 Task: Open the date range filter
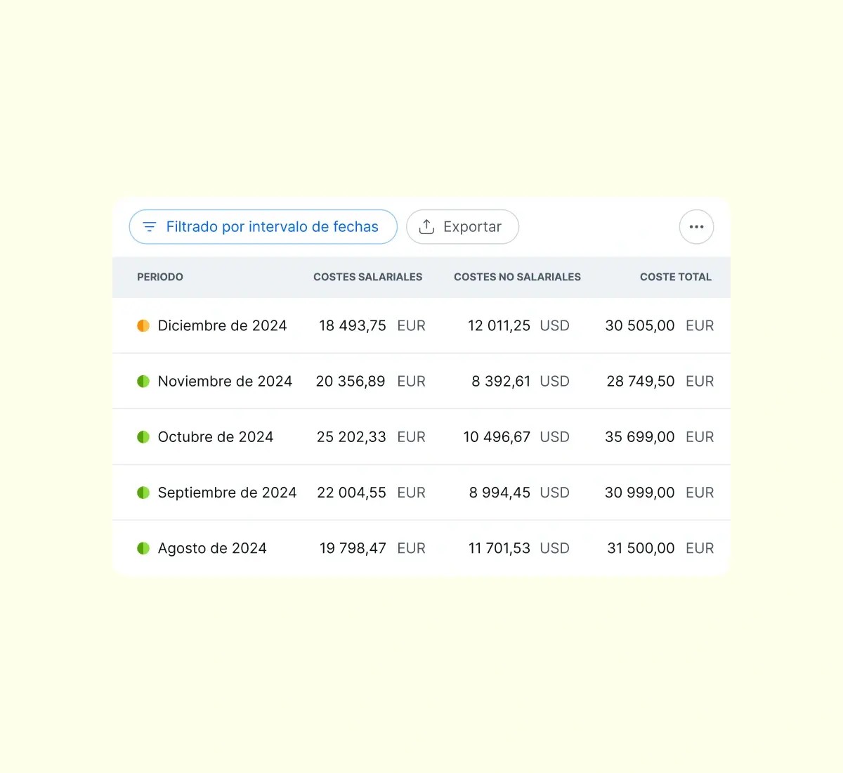pyautogui.click(x=263, y=227)
